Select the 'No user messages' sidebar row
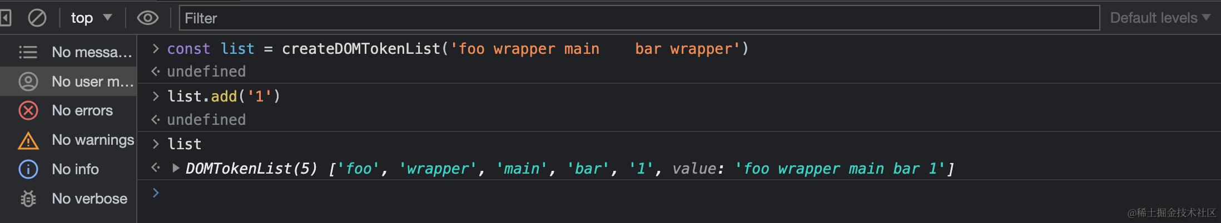The image size is (1221, 223). [68, 82]
